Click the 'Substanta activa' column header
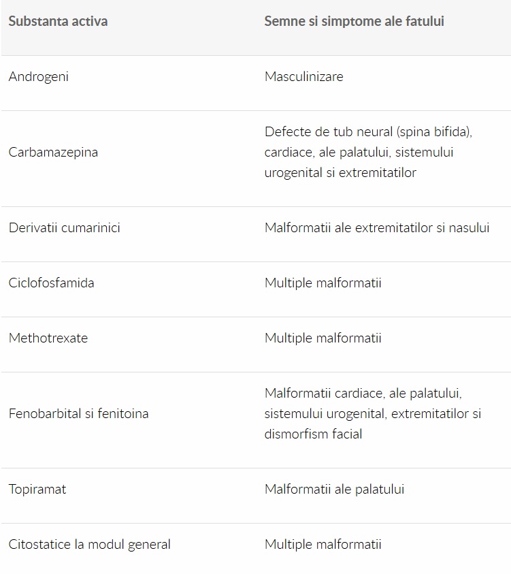 click(x=58, y=21)
